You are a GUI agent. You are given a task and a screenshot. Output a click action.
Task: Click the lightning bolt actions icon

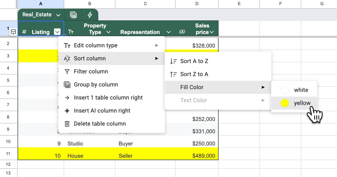pyautogui.click(x=90, y=15)
